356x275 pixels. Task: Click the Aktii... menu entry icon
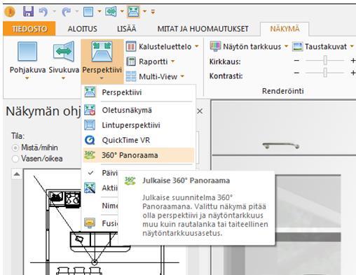[90, 188]
